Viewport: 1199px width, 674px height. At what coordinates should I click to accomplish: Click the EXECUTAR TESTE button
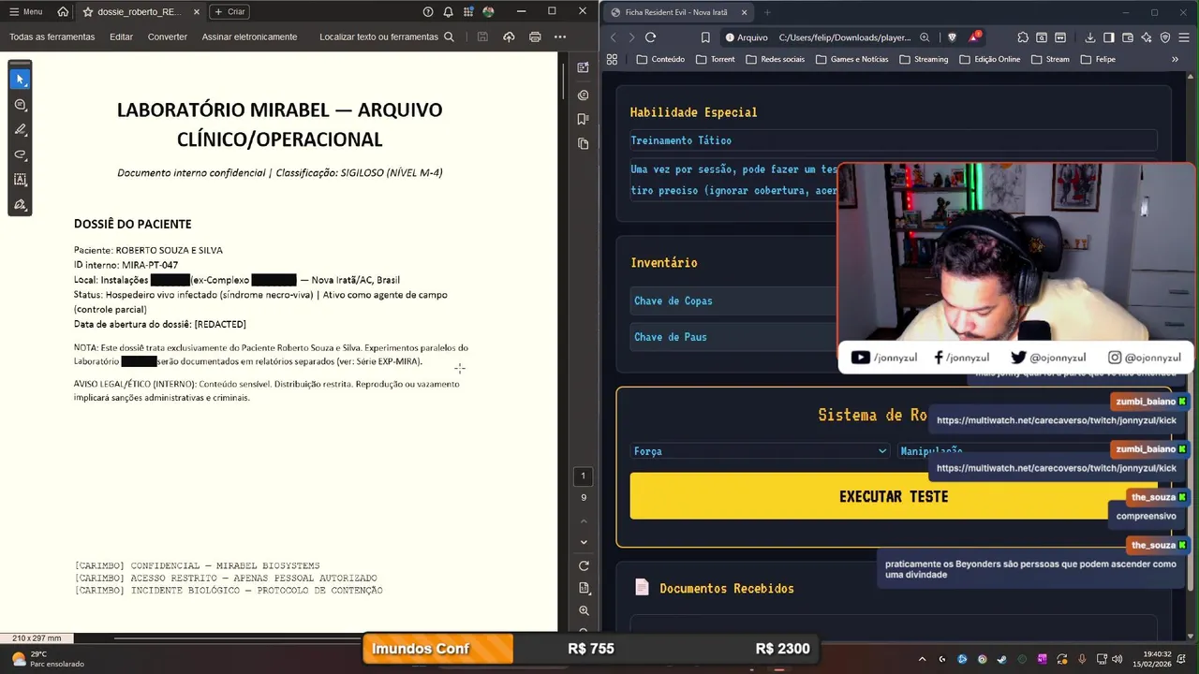point(894,496)
